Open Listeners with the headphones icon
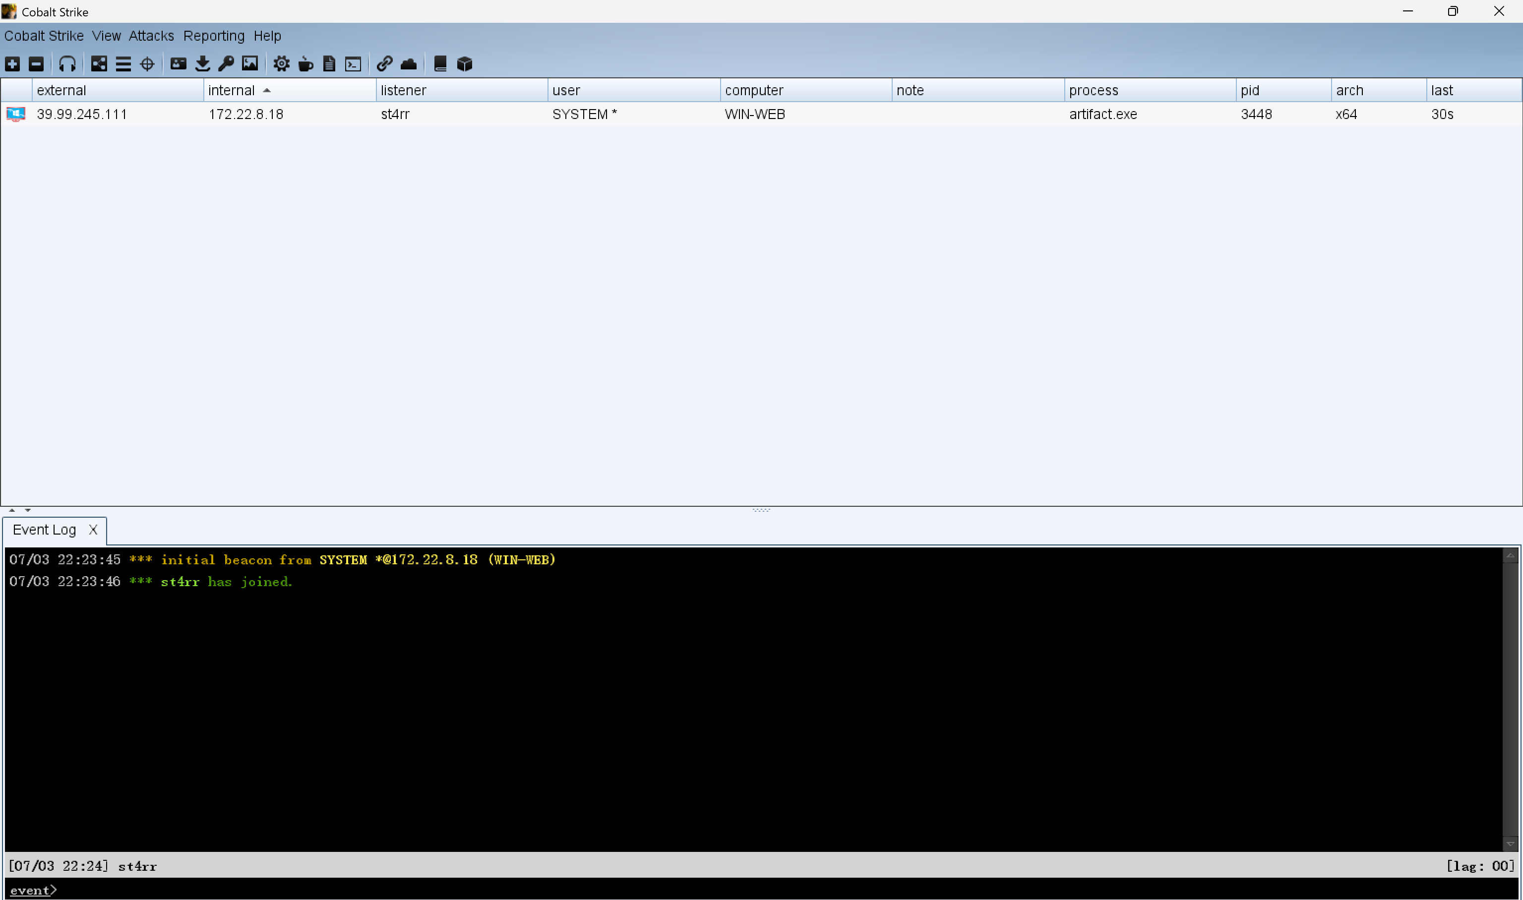 click(x=67, y=63)
